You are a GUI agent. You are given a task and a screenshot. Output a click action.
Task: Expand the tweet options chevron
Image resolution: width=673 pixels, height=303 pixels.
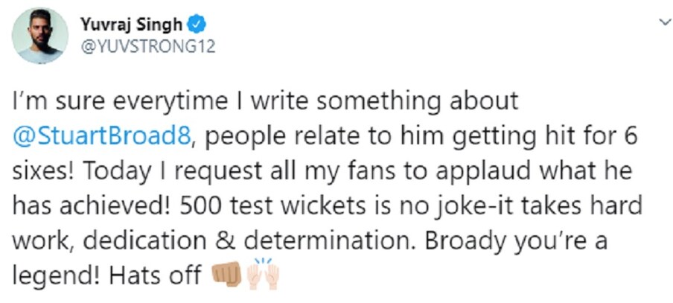coord(663,22)
